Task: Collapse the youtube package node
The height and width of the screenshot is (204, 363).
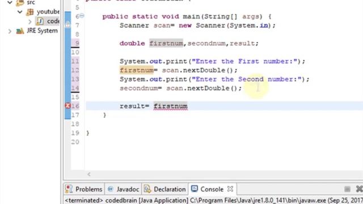Action: 20,11
